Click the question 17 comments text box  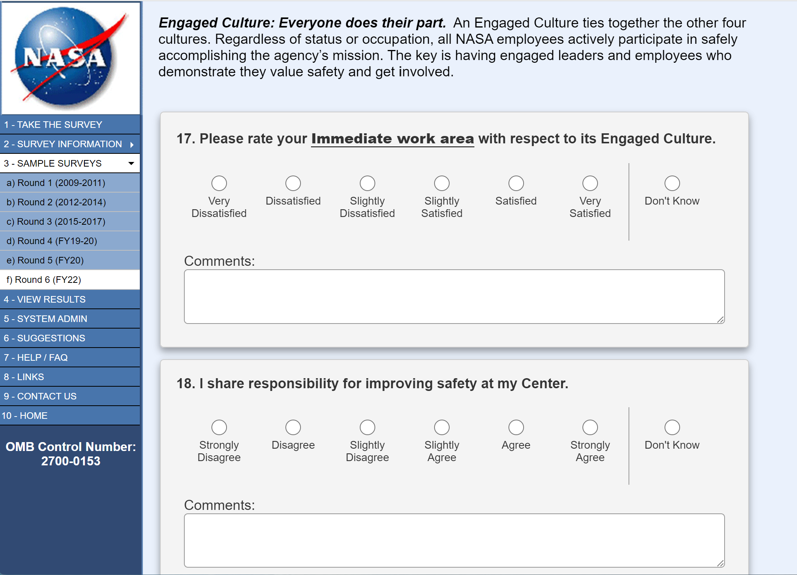[x=454, y=297]
